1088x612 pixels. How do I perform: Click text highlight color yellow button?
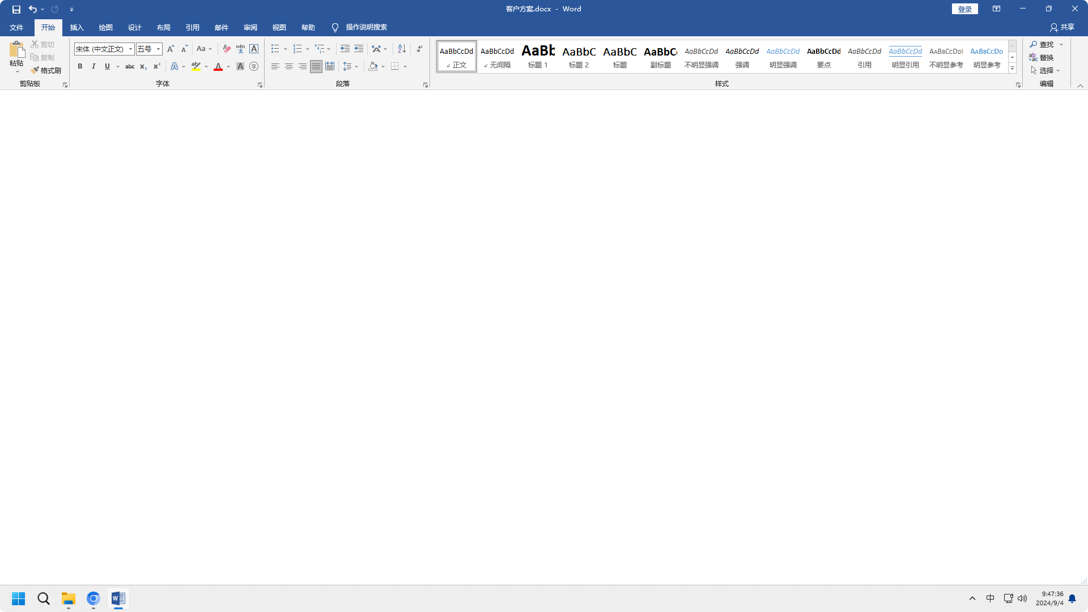pyautogui.click(x=195, y=66)
